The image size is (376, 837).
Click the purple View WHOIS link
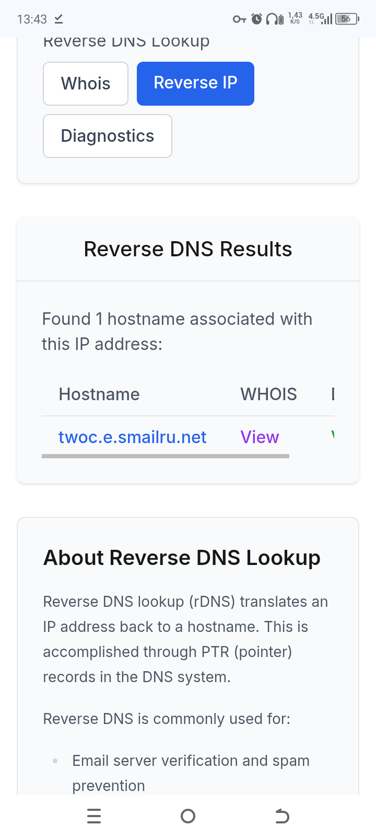click(260, 437)
